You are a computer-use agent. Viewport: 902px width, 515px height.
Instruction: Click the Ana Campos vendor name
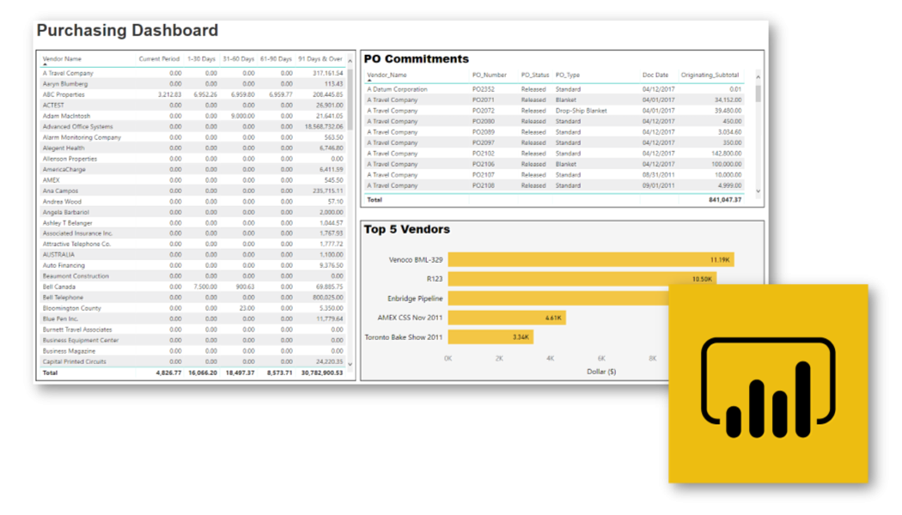(x=60, y=191)
